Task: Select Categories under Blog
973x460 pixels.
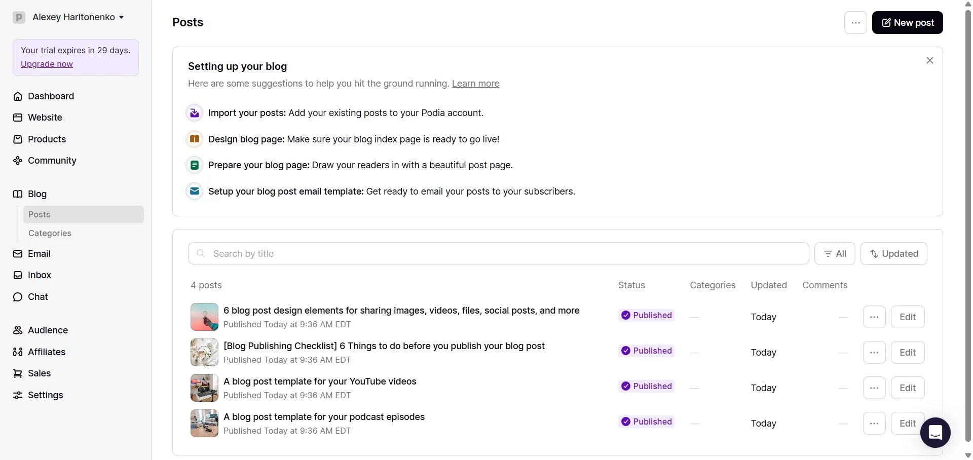Action: [50, 234]
